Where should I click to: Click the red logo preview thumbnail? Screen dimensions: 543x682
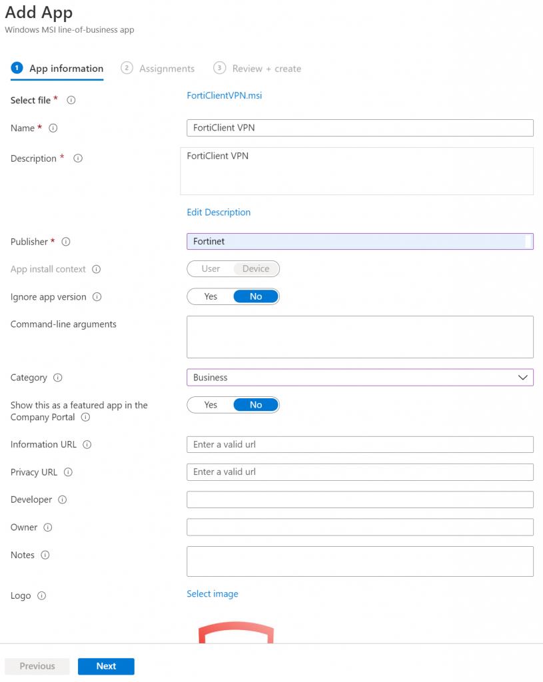(237, 633)
